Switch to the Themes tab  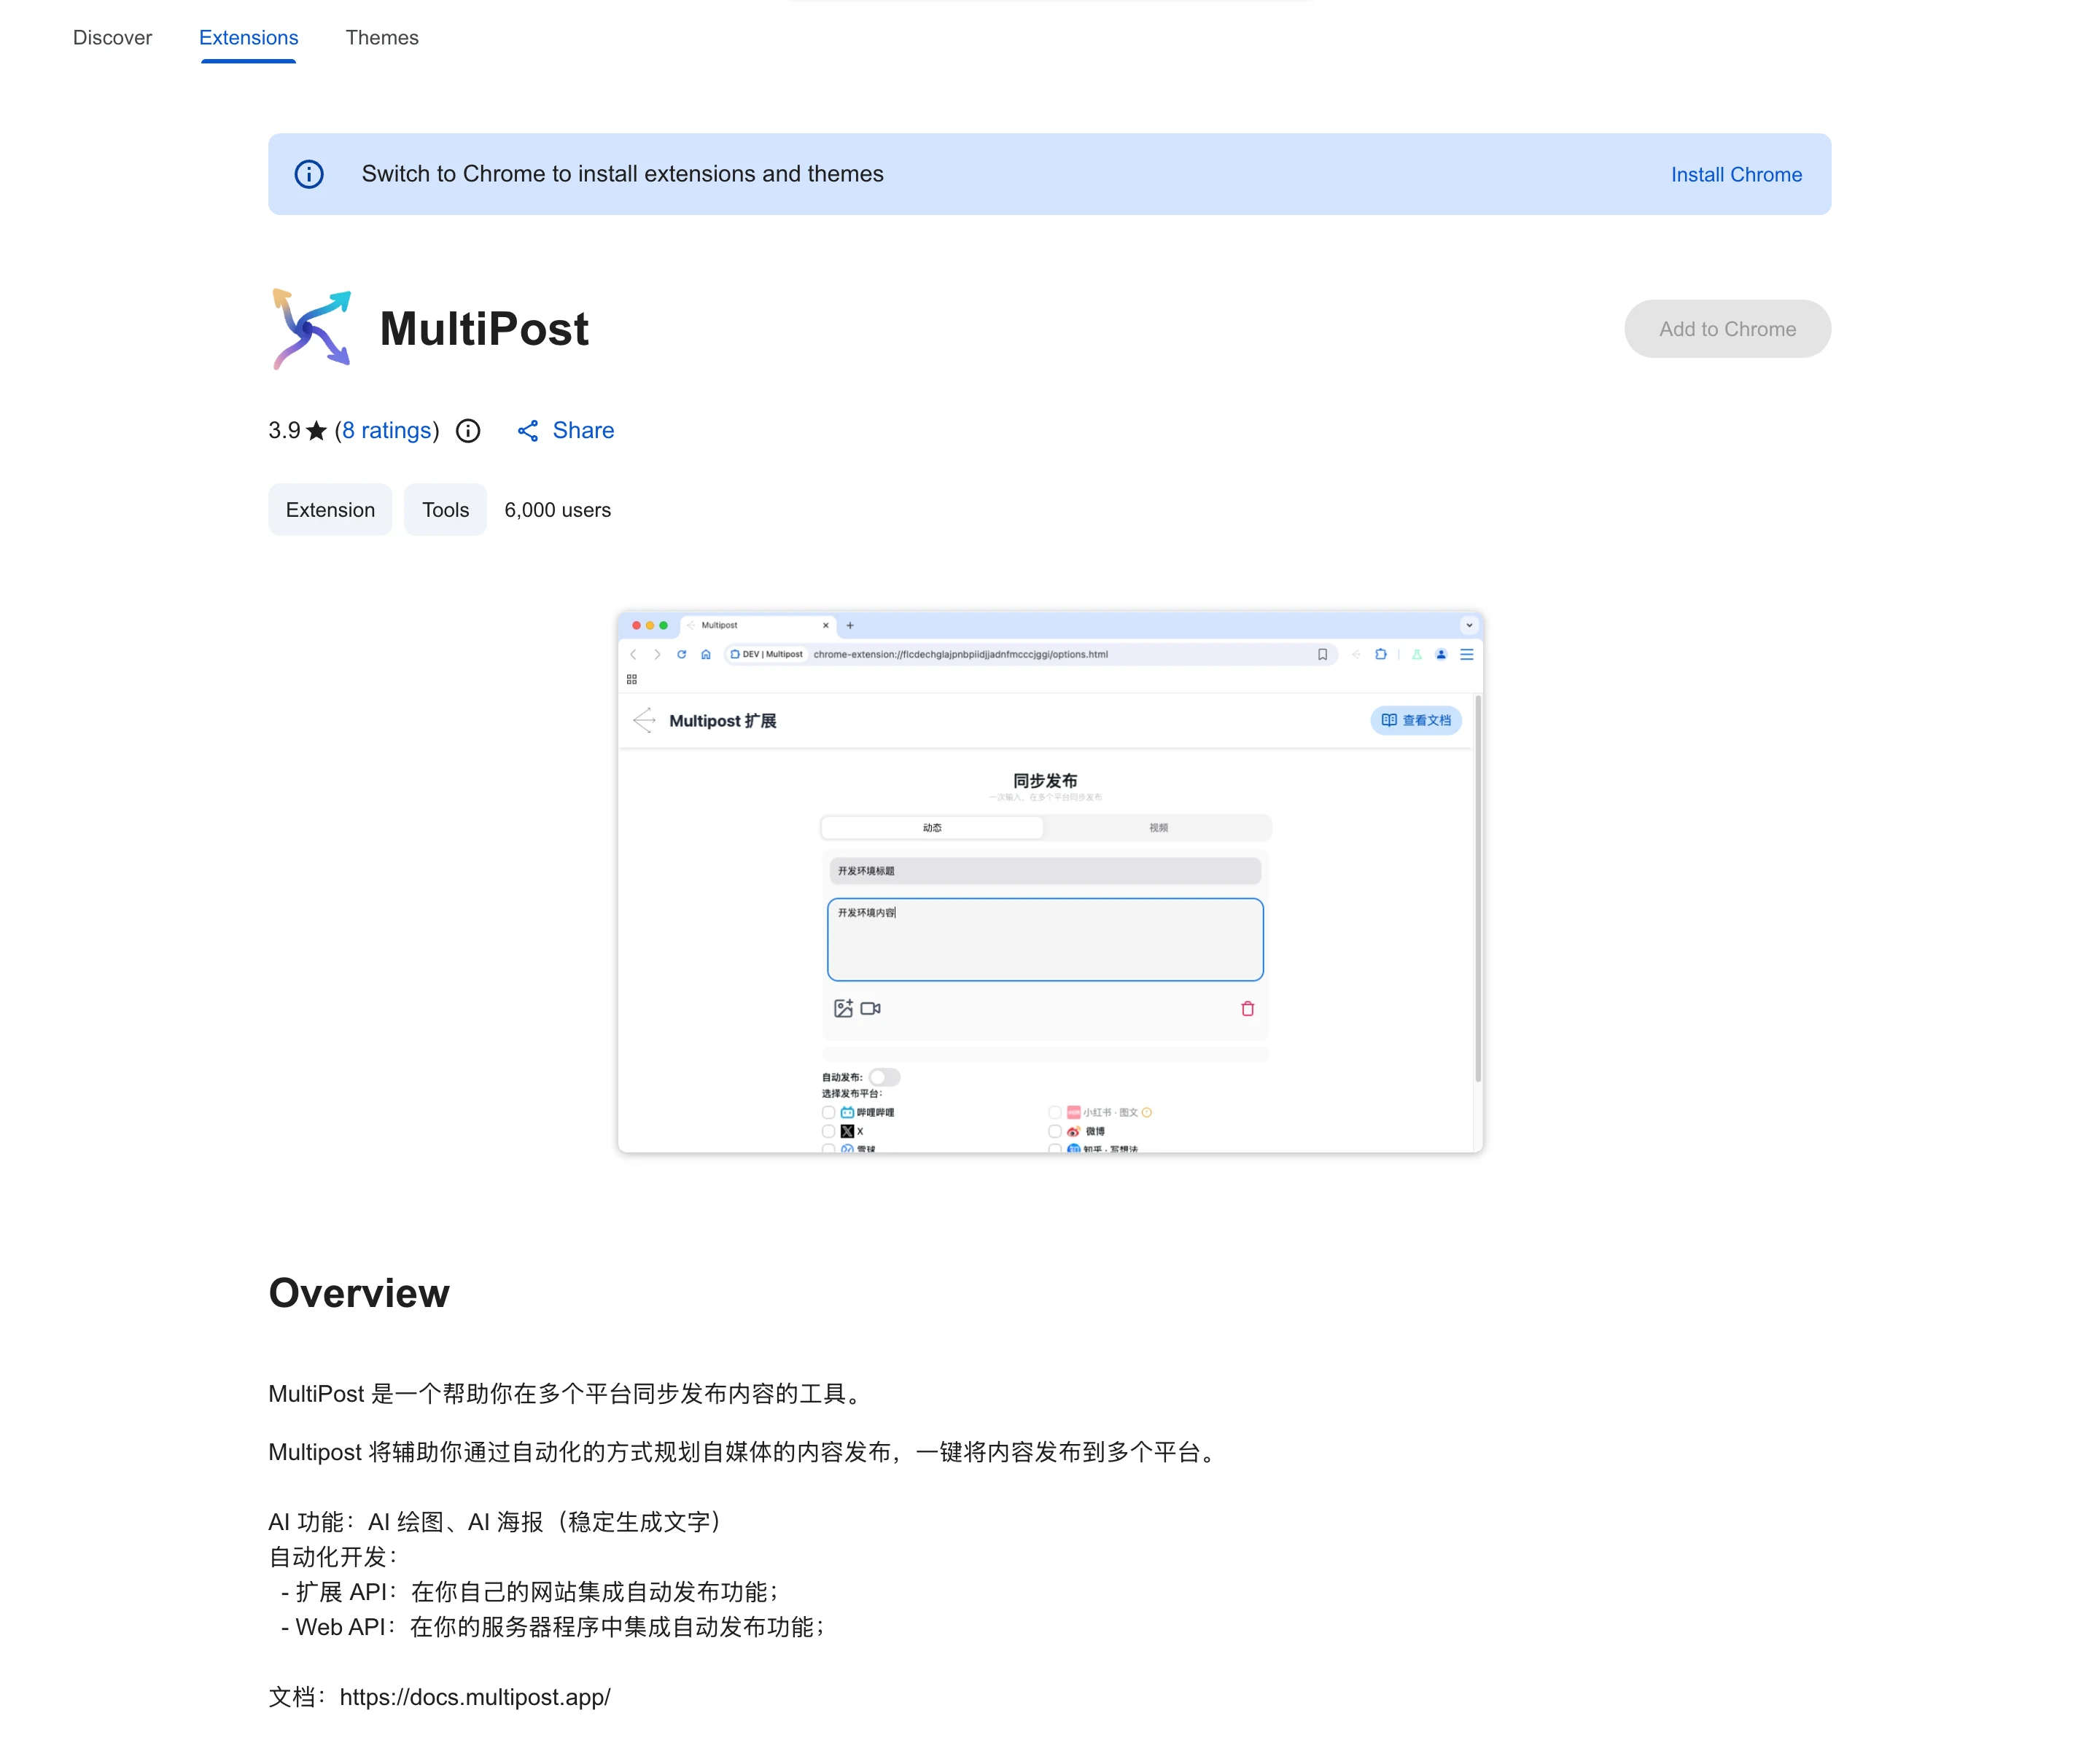(x=382, y=38)
